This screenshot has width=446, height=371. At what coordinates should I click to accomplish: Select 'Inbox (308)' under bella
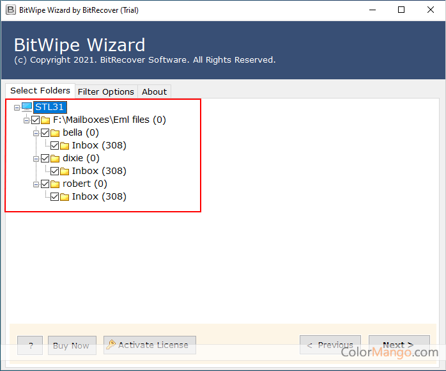tap(99, 145)
